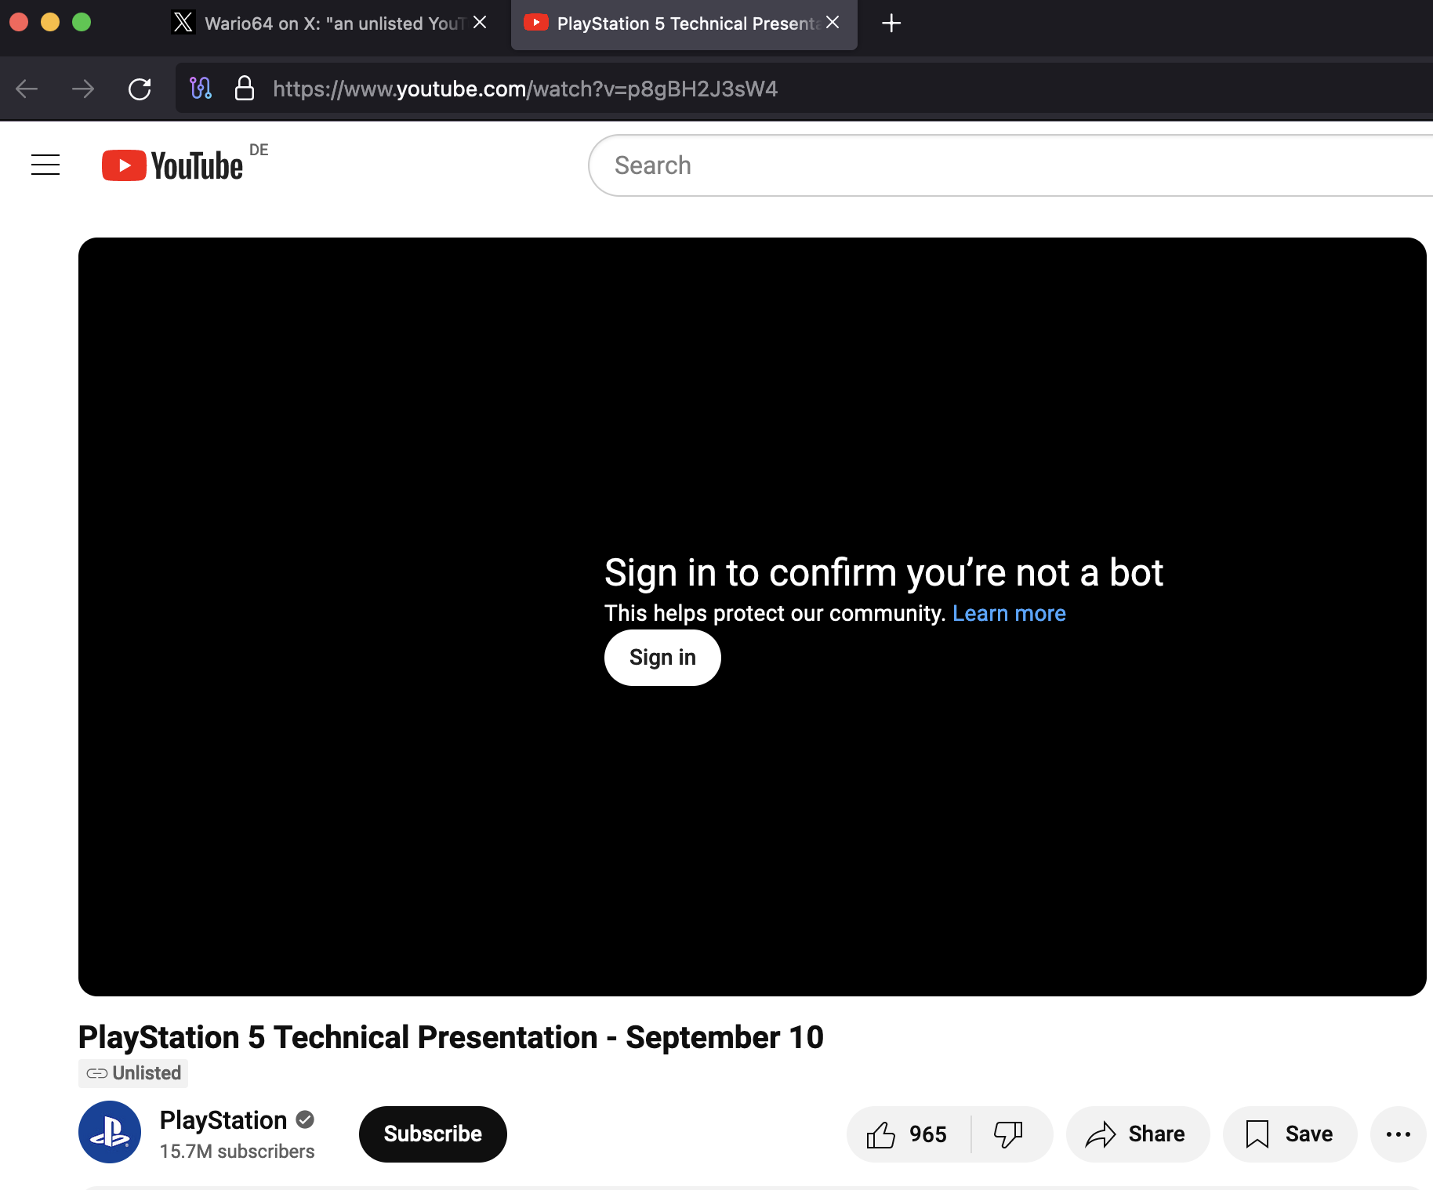Image resolution: width=1433 pixels, height=1190 pixels.
Task: Go forward with the browser forward arrow
Action: point(83,89)
